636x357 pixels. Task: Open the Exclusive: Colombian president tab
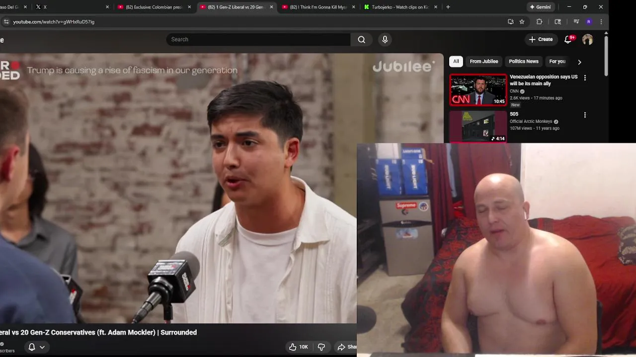pos(154,7)
